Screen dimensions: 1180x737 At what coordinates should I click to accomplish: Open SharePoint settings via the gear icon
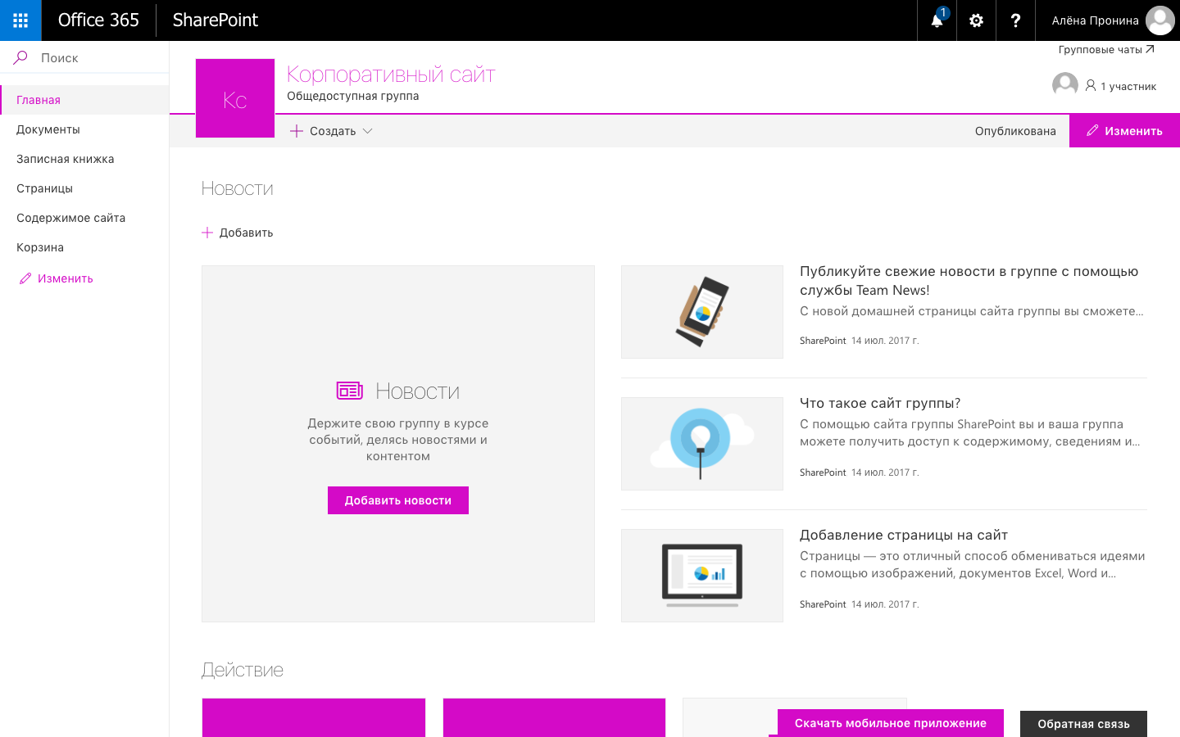[975, 20]
